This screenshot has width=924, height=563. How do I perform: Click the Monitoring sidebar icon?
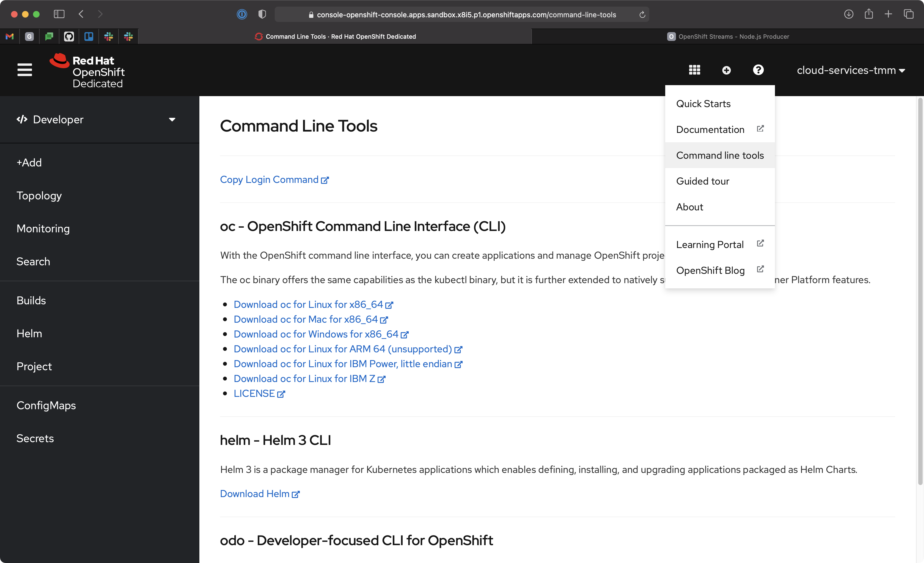[43, 228]
